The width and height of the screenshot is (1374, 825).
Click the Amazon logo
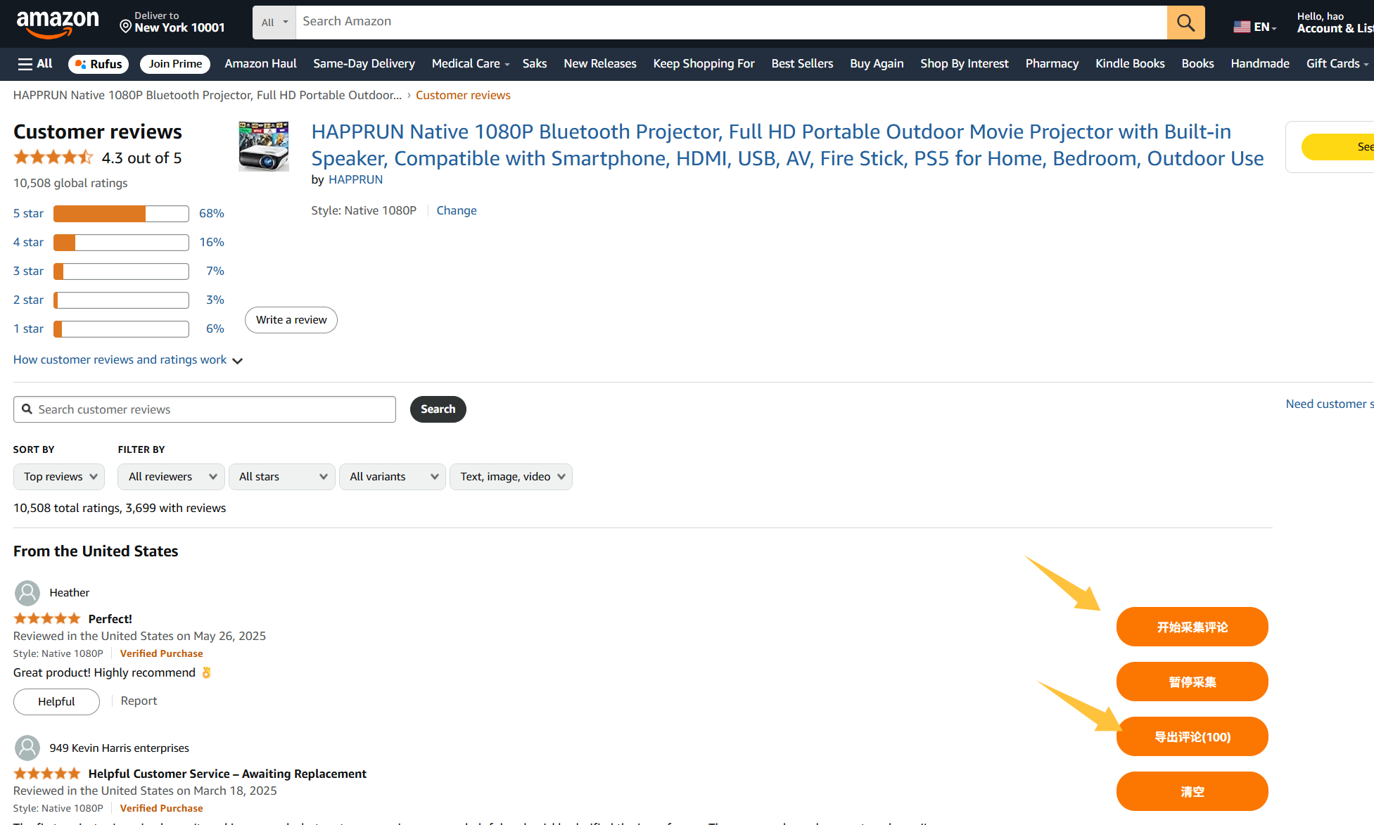click(58, 24)
